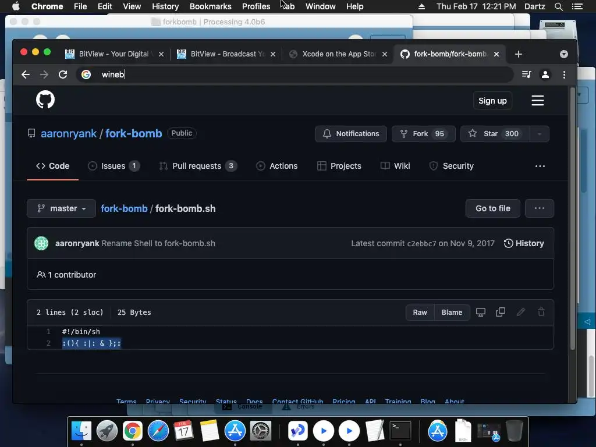
Task: Open the Security tab
Action: (x=451, y=166)
